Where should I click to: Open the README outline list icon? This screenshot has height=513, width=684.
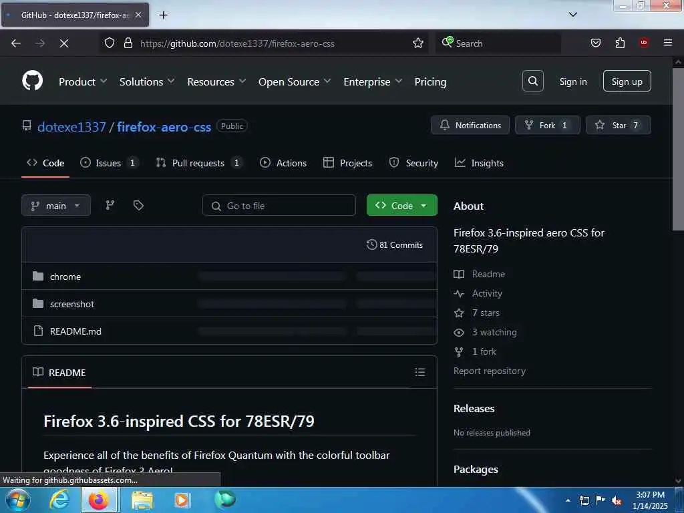click(419, 372)
